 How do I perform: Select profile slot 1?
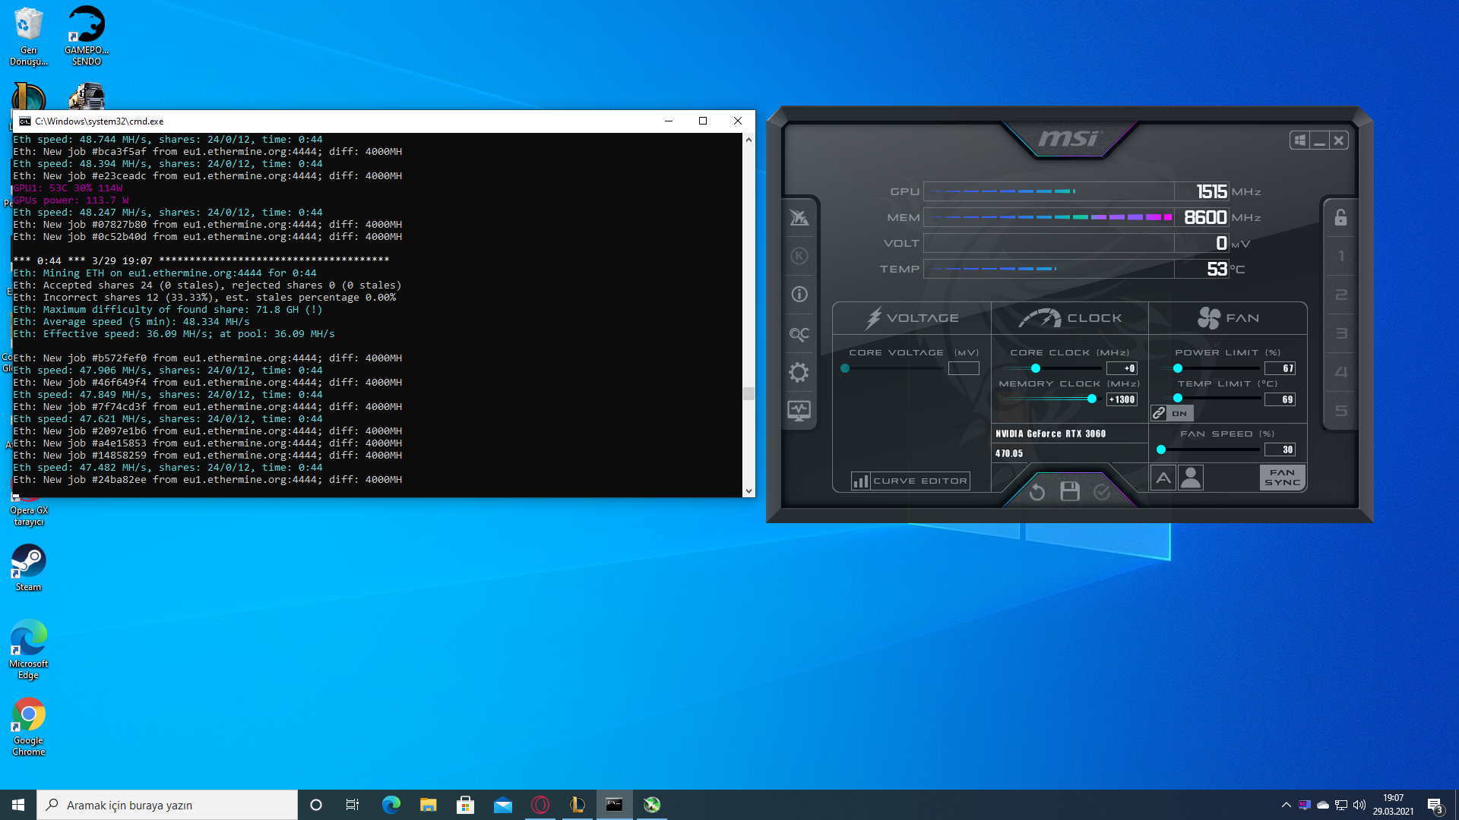click(x=1340, y=256)
